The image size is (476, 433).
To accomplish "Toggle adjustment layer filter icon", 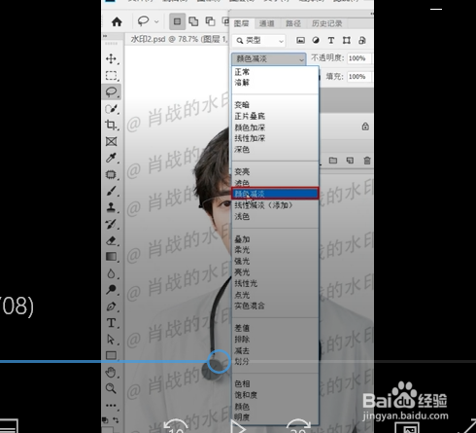I will click(316, 40).
